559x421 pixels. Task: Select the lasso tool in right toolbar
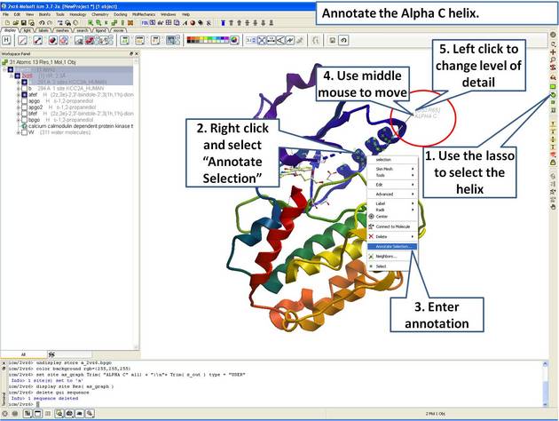click(553, 93)
